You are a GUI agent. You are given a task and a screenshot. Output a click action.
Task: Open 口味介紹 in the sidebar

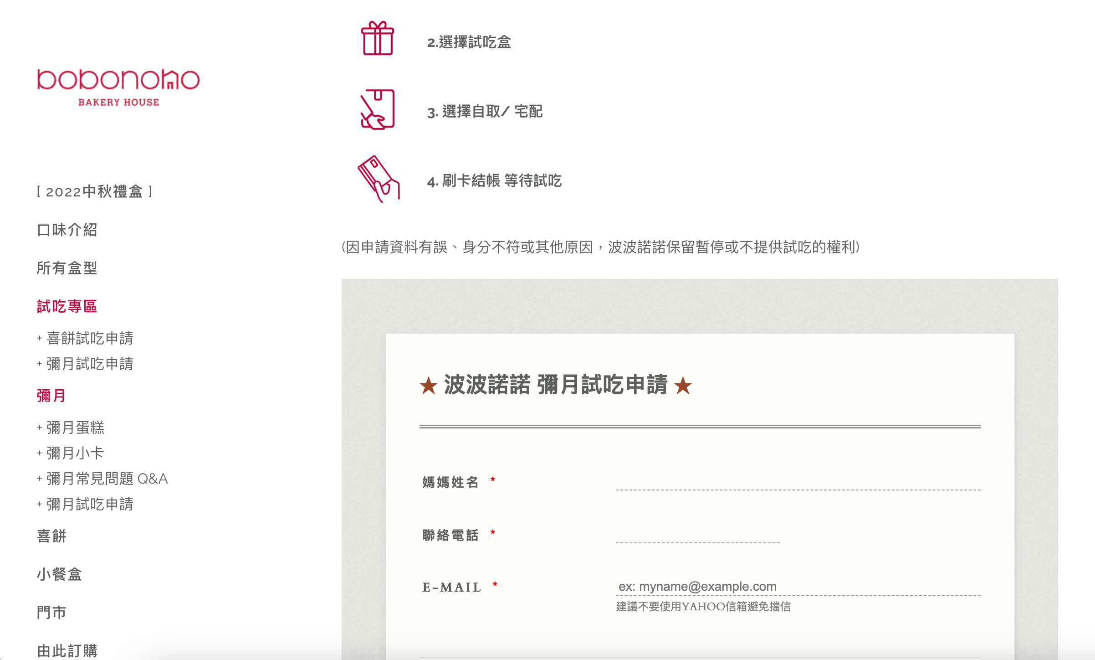click(67, 230)
